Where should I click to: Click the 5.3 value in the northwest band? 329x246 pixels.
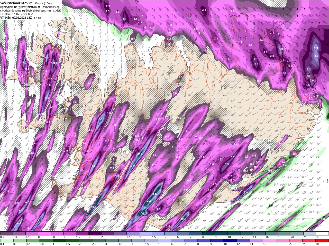tap(24, 63)
